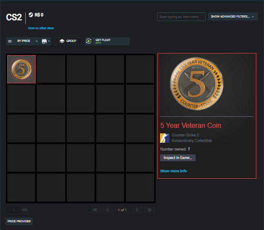Click the R$ 0 inventory value
This screenshot has width=264, height=230.
[39, 15]
